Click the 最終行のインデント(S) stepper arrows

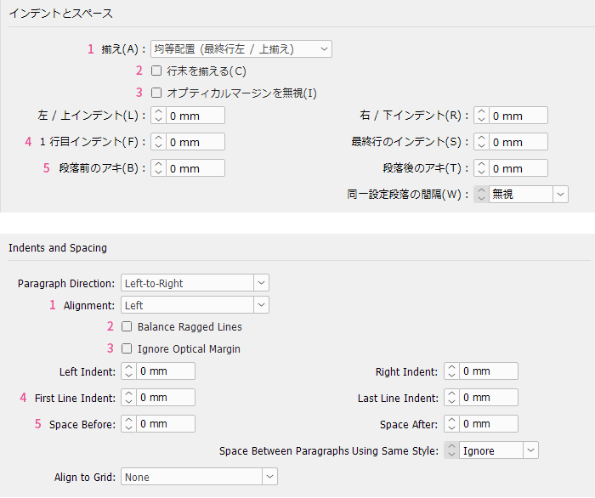(x=481, y=142)
